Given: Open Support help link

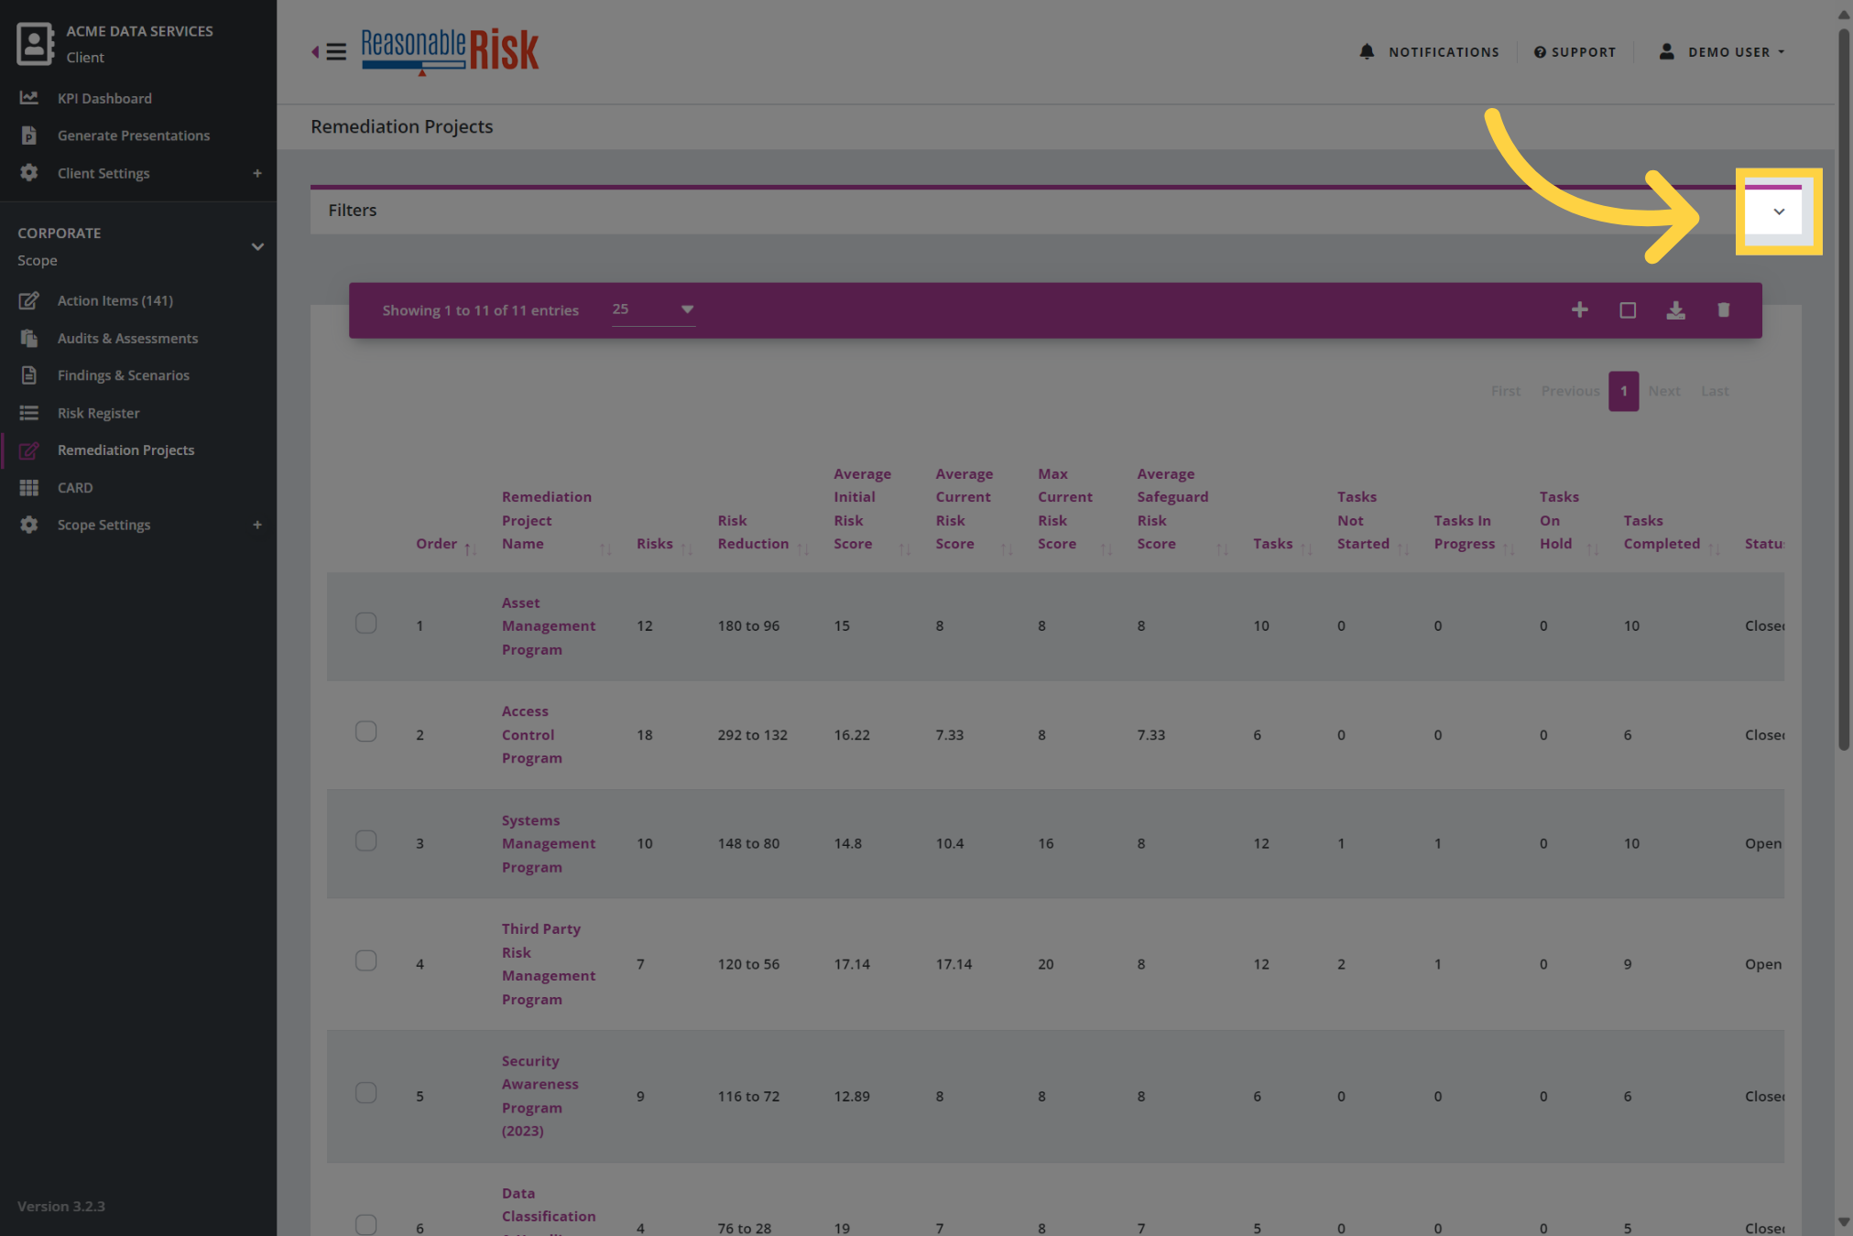Looking at the screenshot, I should click(x=1575, y=52).
